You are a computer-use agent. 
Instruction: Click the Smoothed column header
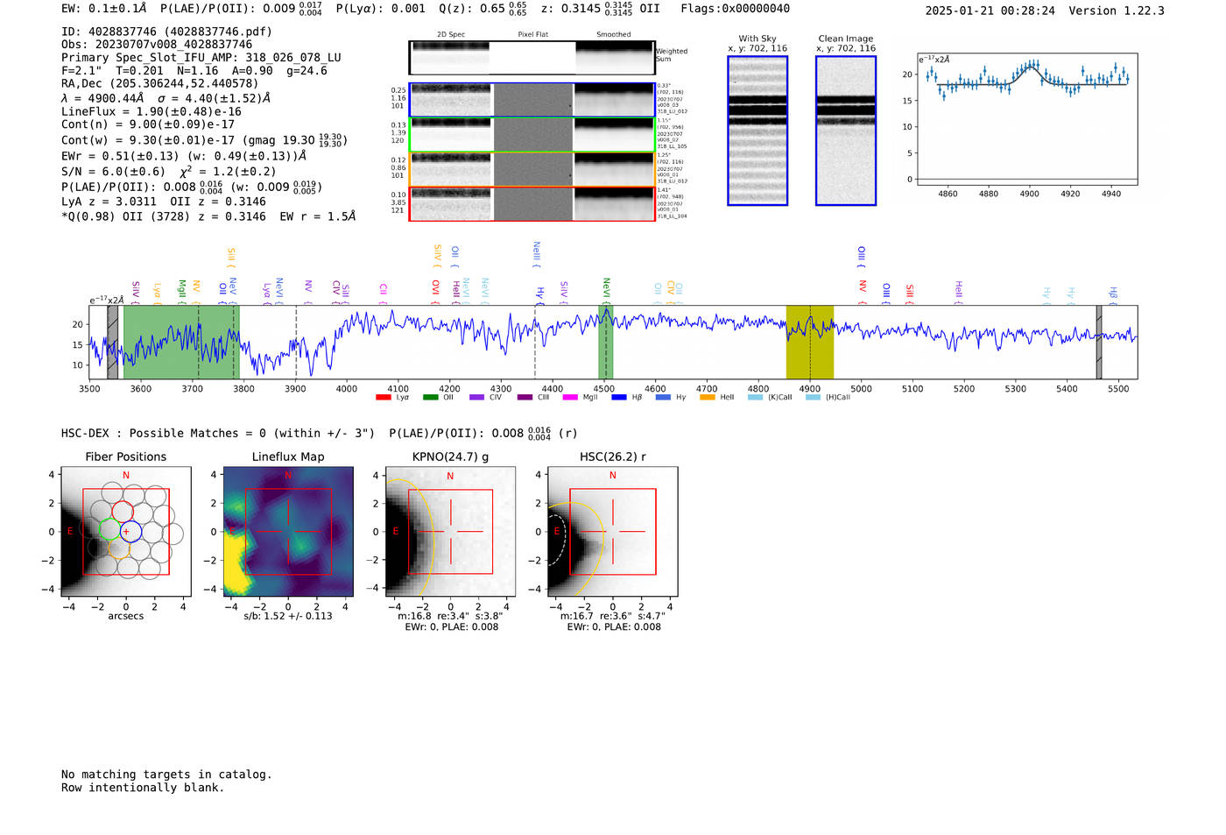(614, 35)
